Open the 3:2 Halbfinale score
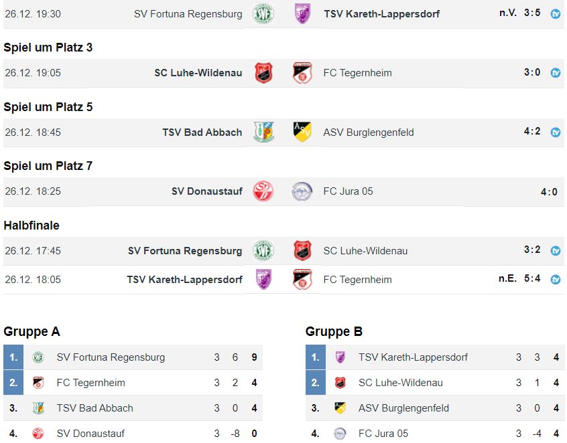Image resolution: width=567 pixels, height=443 pixels. [x=532, y=250]
